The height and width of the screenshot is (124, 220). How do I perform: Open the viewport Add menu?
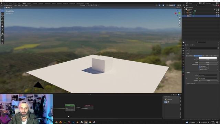tap(23, 6)
